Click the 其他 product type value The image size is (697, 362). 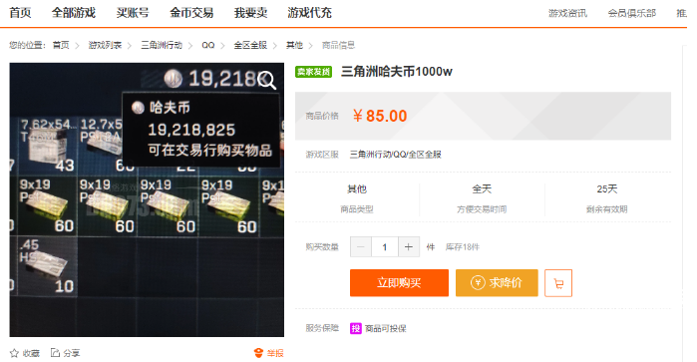point(357,189)
